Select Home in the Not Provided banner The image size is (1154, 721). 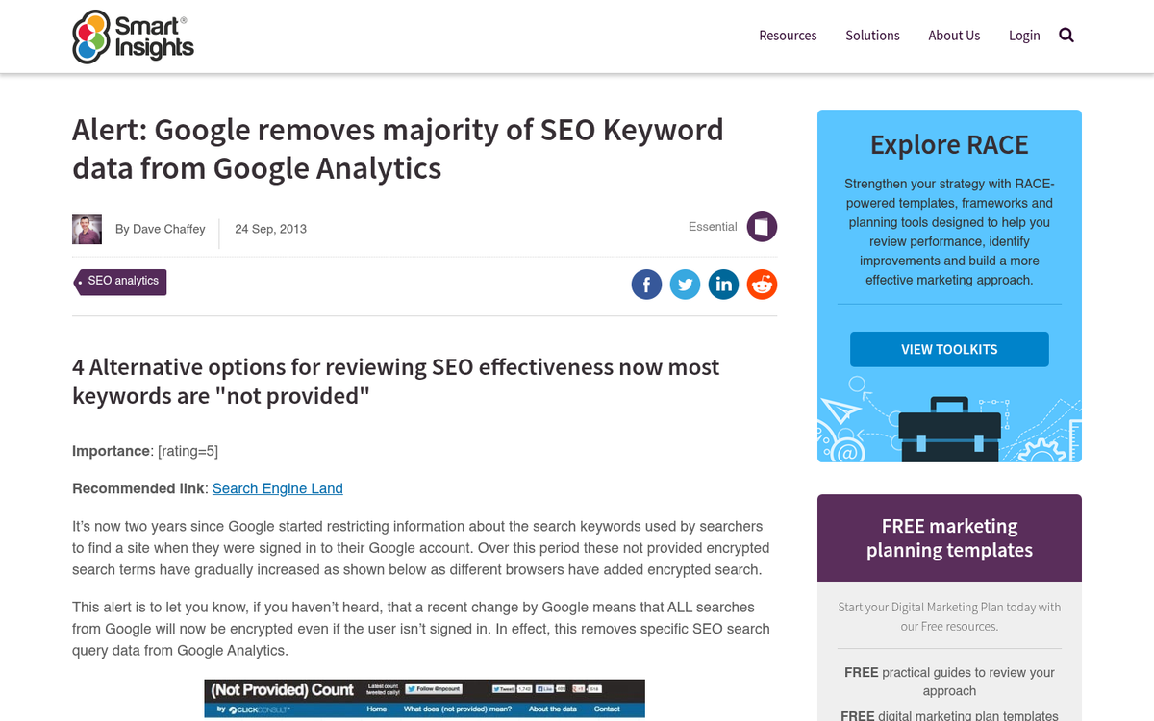coord(377,709)
